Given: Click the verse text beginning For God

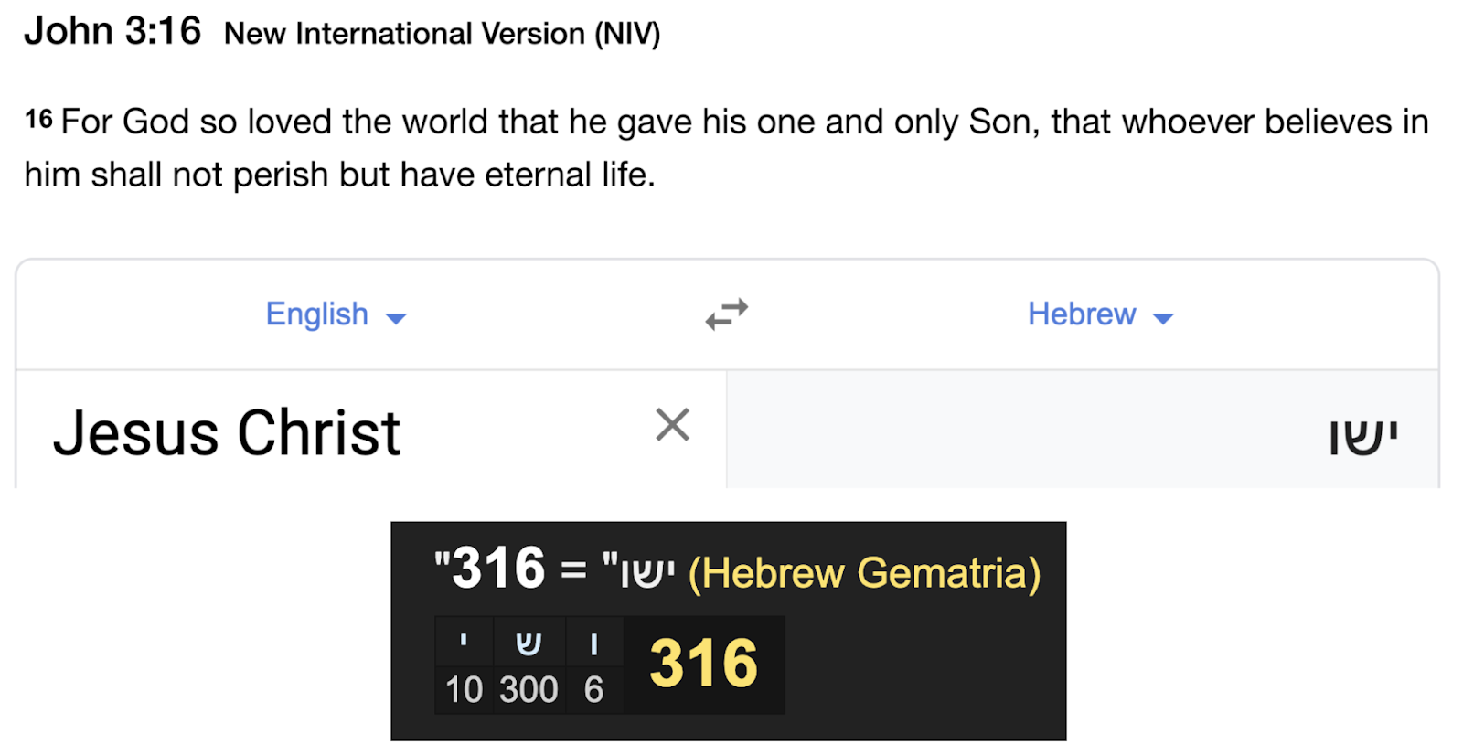Looking at the screenshot, I should coord(726,147).
